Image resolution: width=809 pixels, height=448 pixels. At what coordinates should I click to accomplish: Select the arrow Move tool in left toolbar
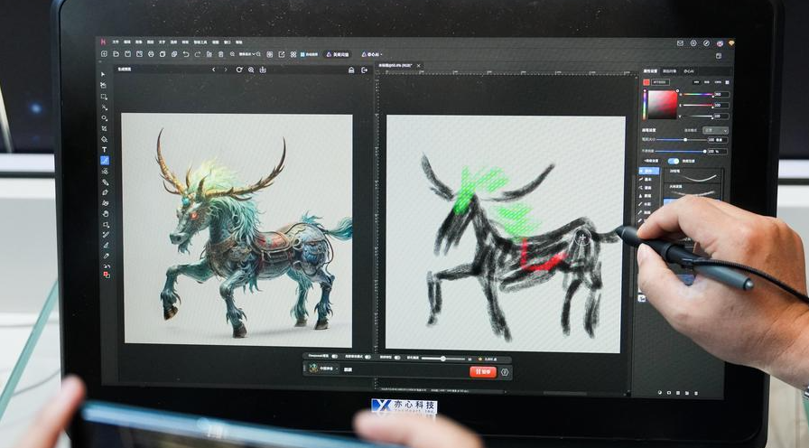pyautogui.click(x=104, y=74)
